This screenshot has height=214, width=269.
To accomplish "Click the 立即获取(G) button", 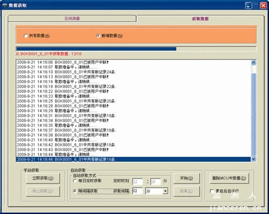I will point(43,178).
